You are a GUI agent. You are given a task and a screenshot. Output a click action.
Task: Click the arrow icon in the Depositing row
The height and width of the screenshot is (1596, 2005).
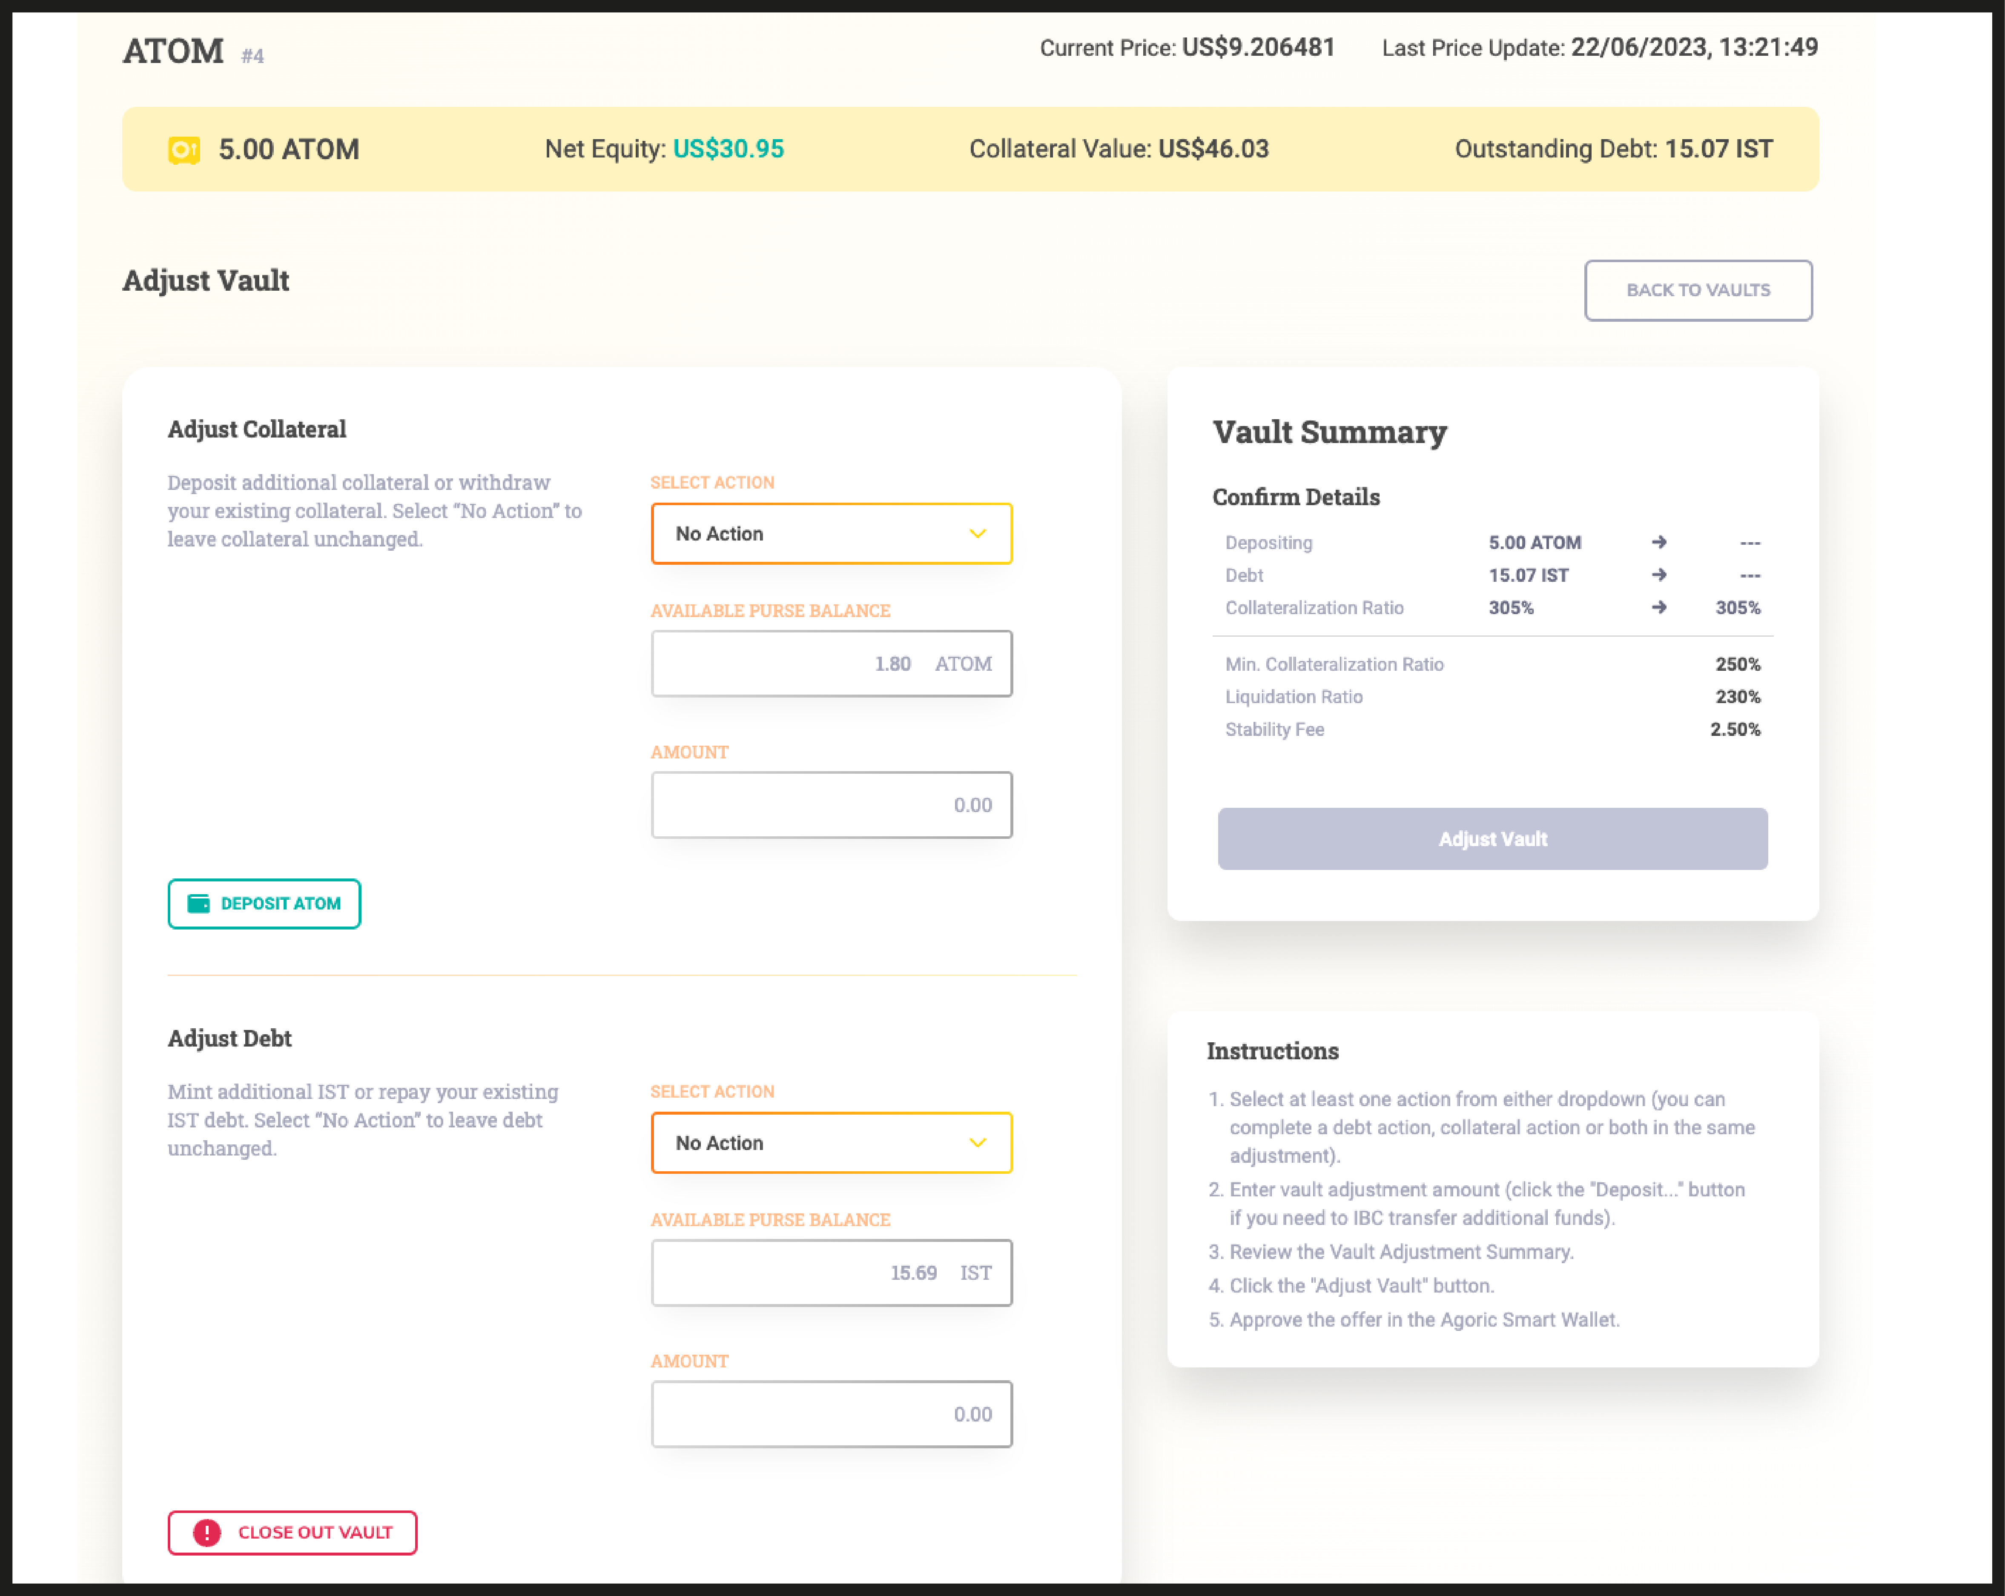coord(1659,543)
